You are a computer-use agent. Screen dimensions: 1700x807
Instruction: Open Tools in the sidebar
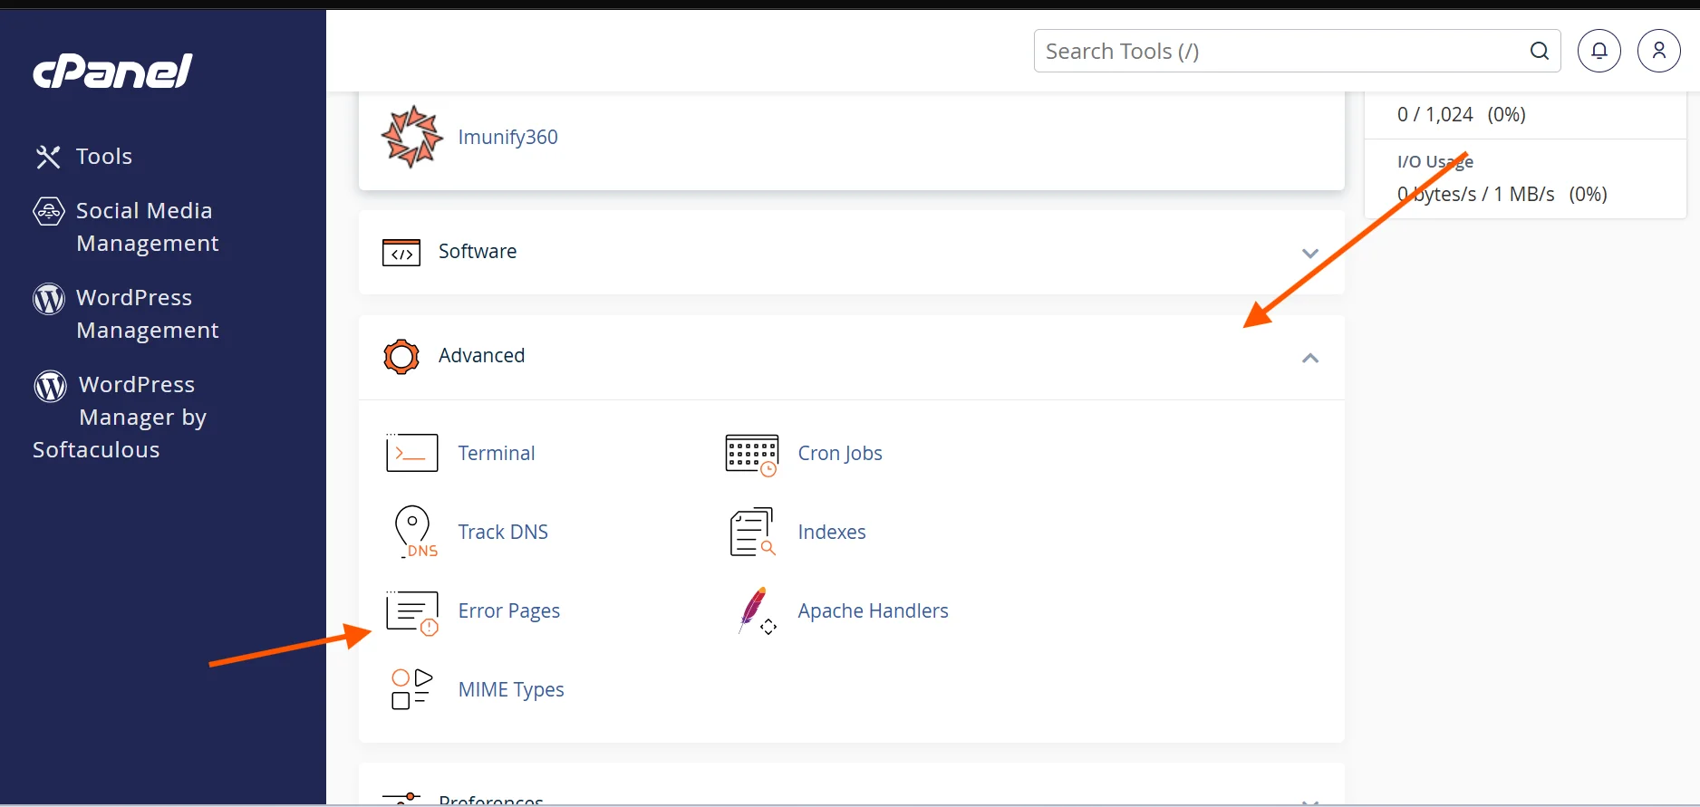(104, 157)
